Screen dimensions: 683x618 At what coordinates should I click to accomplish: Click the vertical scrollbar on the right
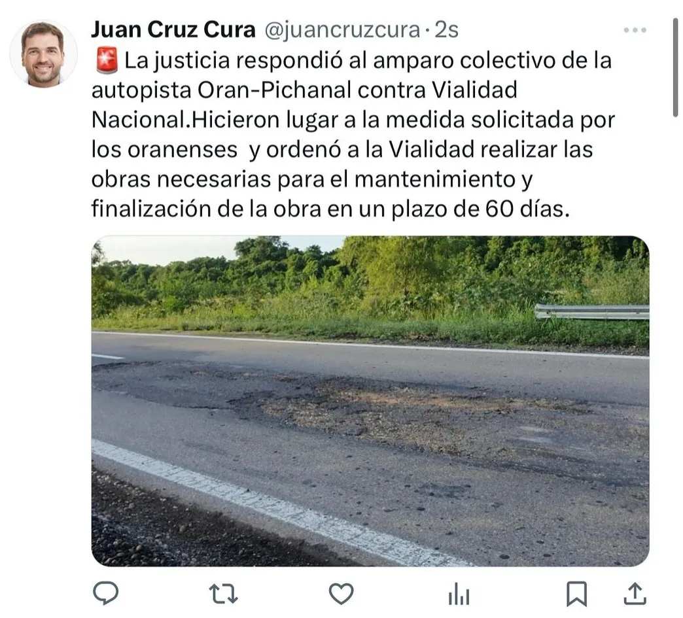tap(676, 67)
